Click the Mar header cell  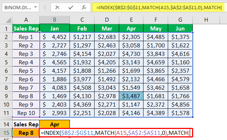[107, 29]
